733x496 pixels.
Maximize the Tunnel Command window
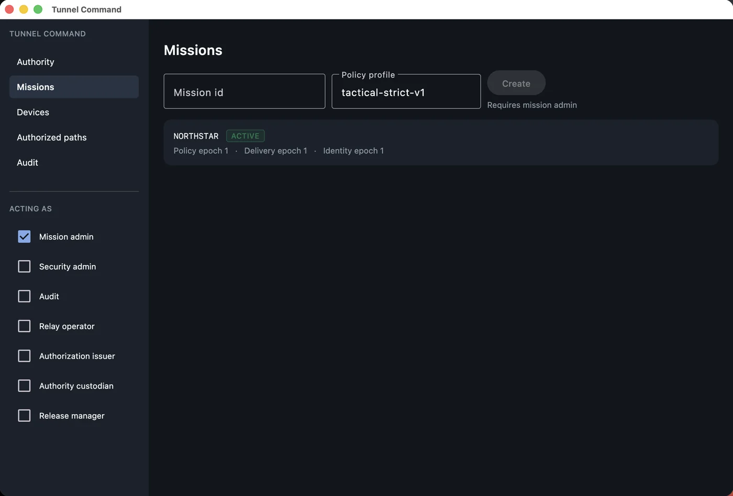(x=38, y=9)
